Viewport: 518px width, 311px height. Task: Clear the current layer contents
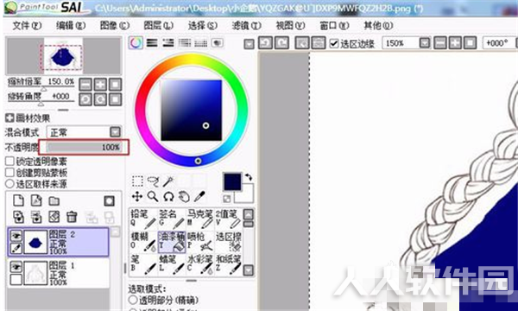coord(54,217)
